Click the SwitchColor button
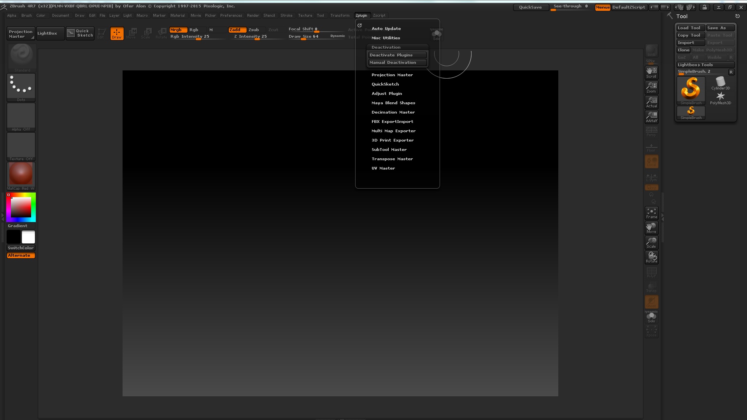The width and height of the screenshot is (747, 420). click(x=21, y=248)
